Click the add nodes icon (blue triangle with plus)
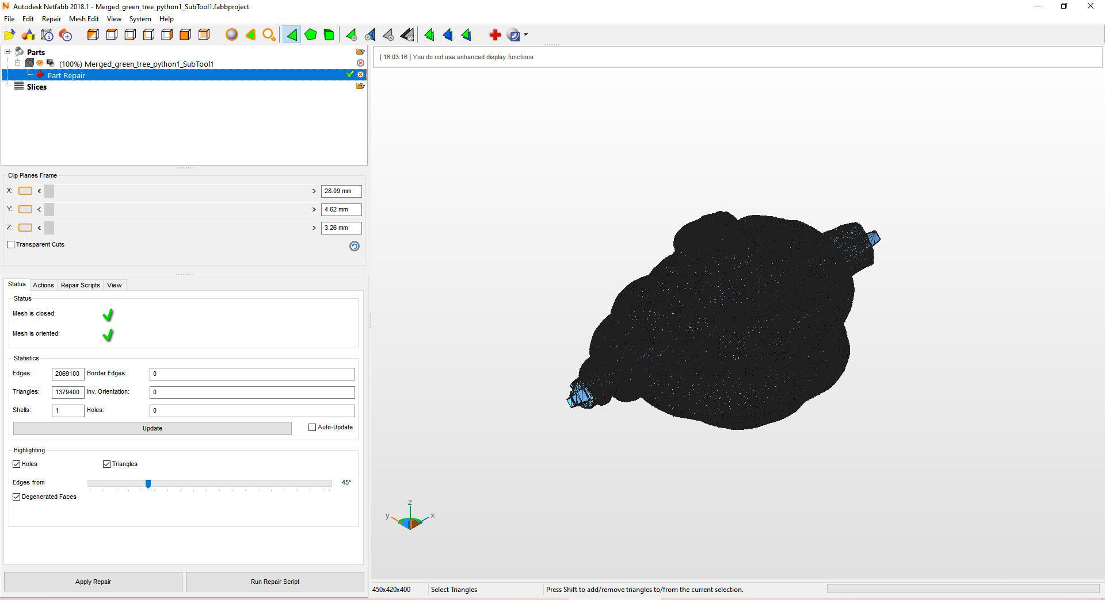Screen dimensions: 1105x600 point(370,35)
